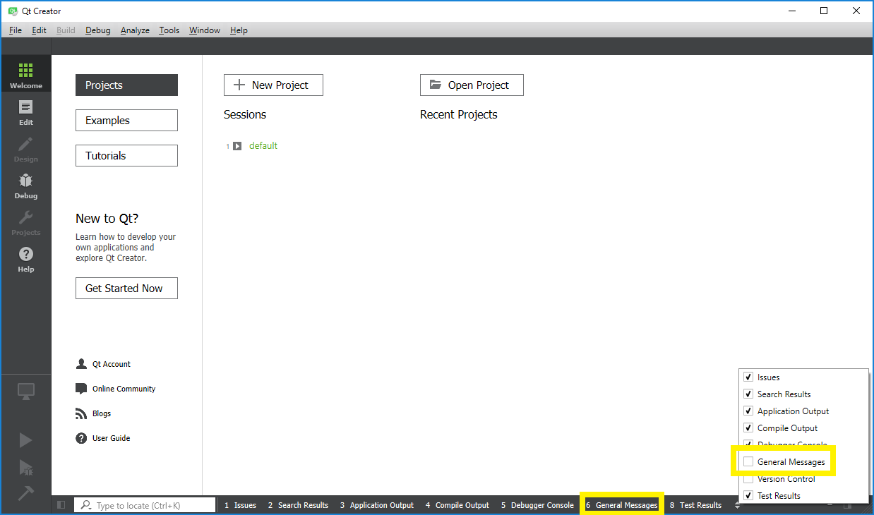This screenshot has width=874, height=515.
Task: Enable the General Messages checkbox
Action: point(748,462)
